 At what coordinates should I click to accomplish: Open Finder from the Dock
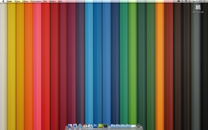tap(70, 126)
